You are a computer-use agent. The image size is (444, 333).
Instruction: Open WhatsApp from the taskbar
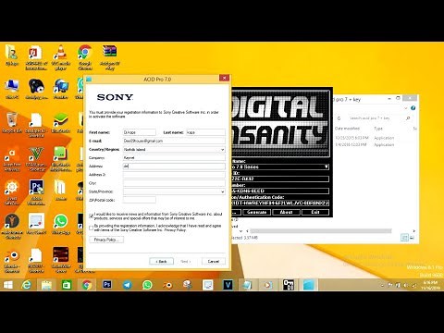tap(147, 285)
